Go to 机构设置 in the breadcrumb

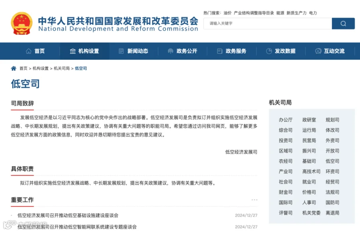pyautogui.click(x=41, y=68)
